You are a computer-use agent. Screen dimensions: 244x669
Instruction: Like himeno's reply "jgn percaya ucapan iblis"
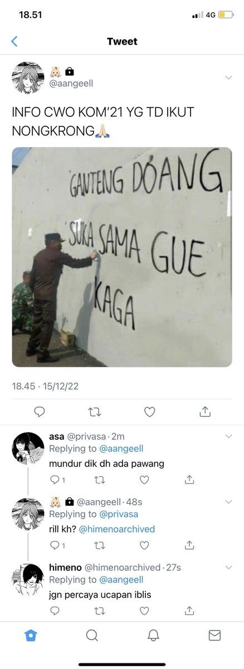coord(144,611)
